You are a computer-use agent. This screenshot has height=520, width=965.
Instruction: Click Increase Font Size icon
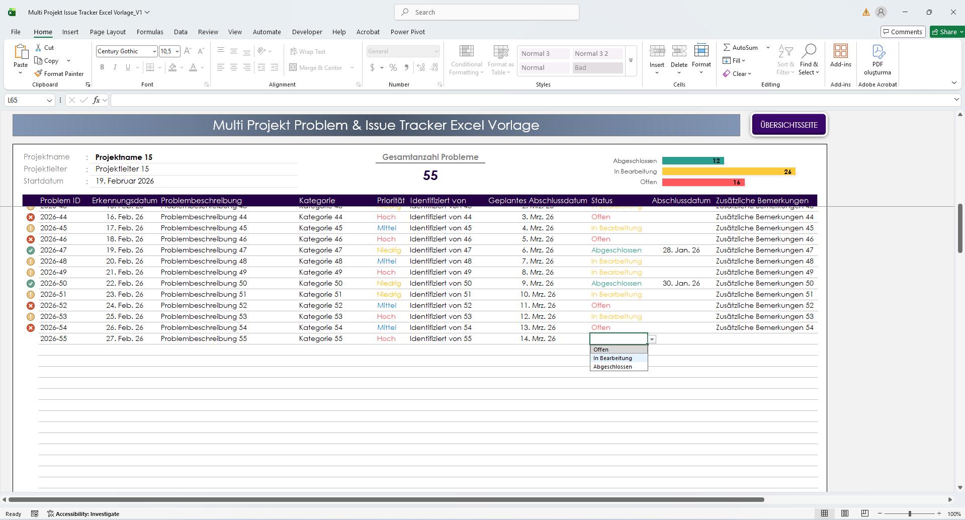188,51
